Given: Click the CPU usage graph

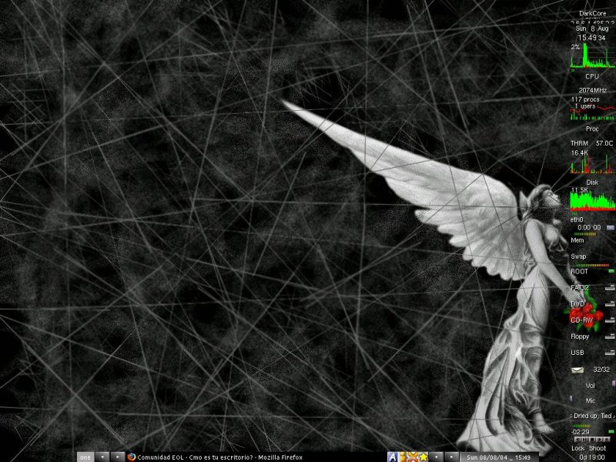Looking at the screenshot, I should [592, 56].
